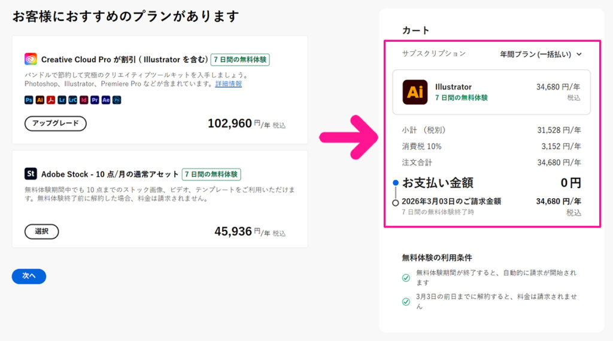Click the 31,528 円/年 subtotal value
This screenshot has width=613, height=341.
point(559,130)
